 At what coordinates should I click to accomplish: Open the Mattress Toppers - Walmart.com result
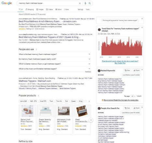pos(35,81)
